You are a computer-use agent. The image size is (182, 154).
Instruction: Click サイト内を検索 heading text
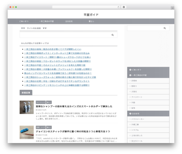pyautogui.click(x=34, y=28)
